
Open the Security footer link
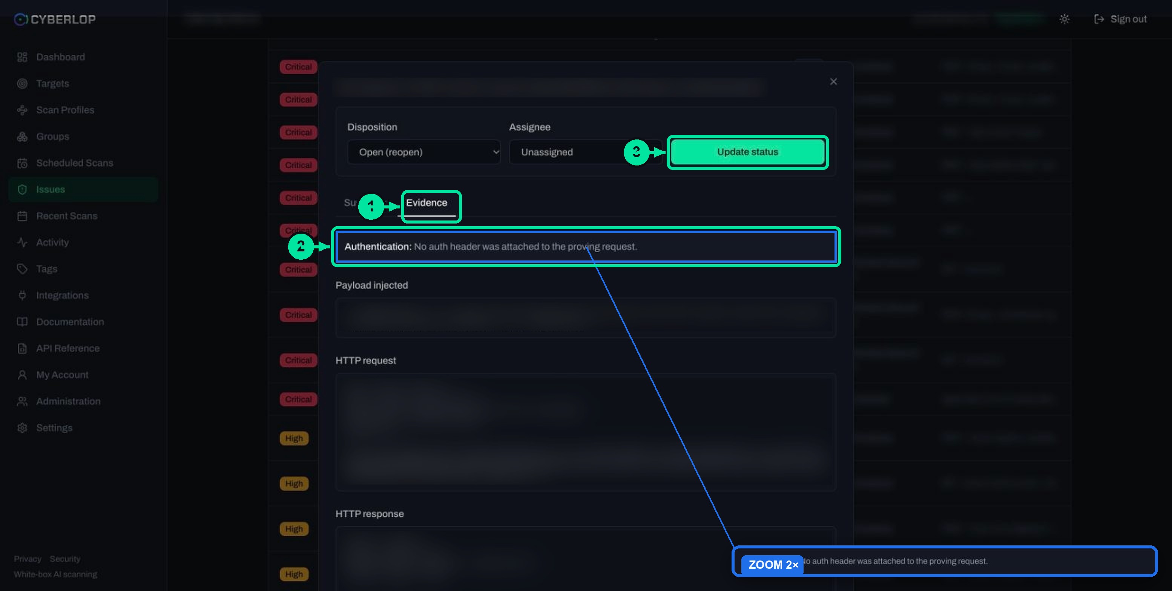click(65, 559)
